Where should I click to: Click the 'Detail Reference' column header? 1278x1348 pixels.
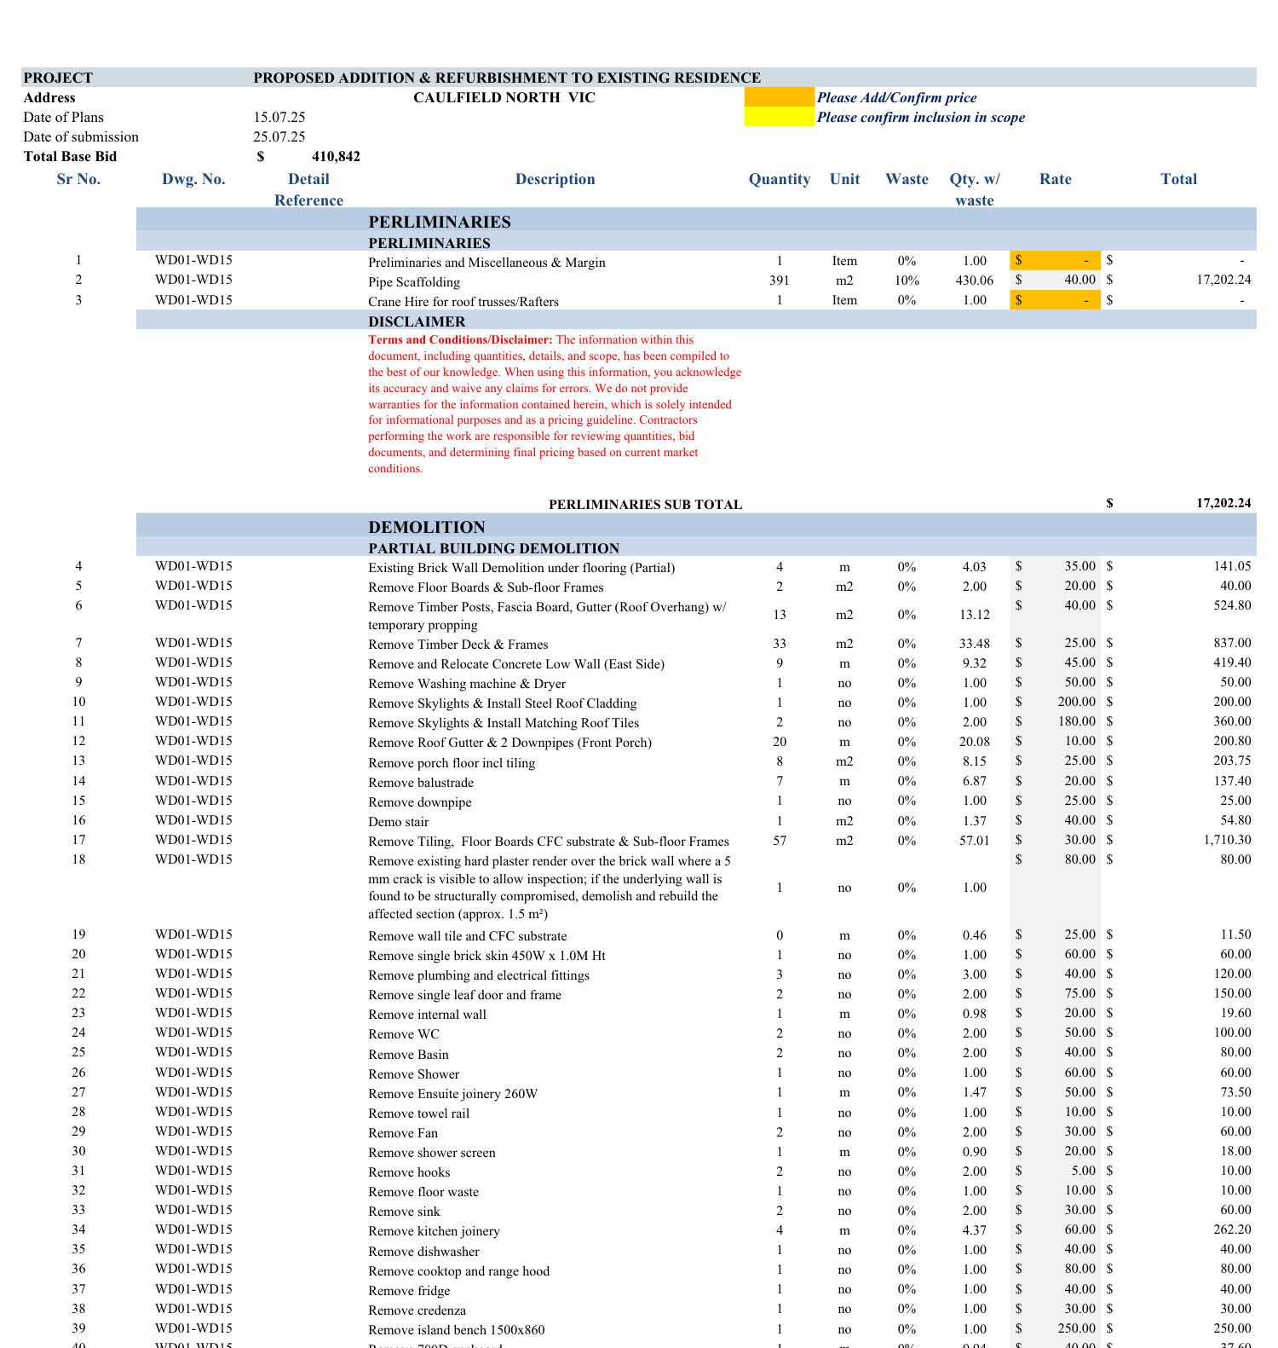308,189
